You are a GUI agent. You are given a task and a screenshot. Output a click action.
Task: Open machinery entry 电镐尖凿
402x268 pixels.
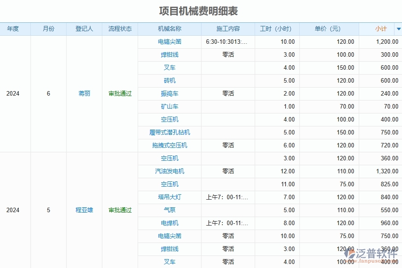(x=170, y=42)
